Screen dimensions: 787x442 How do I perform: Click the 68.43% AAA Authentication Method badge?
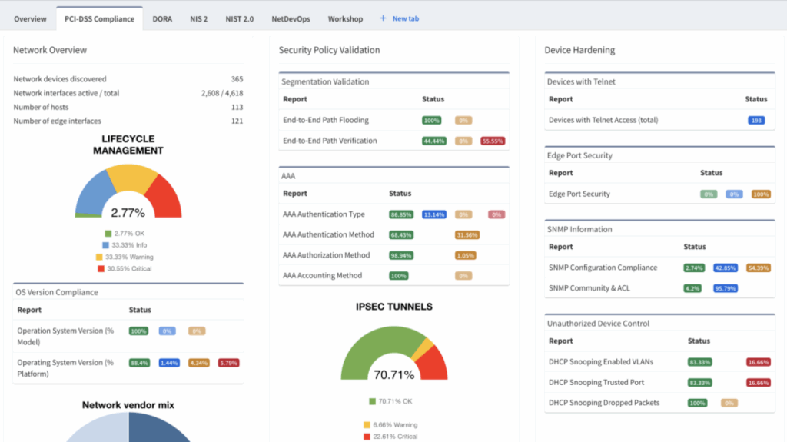pyautogui.click(x=401, y=235)
